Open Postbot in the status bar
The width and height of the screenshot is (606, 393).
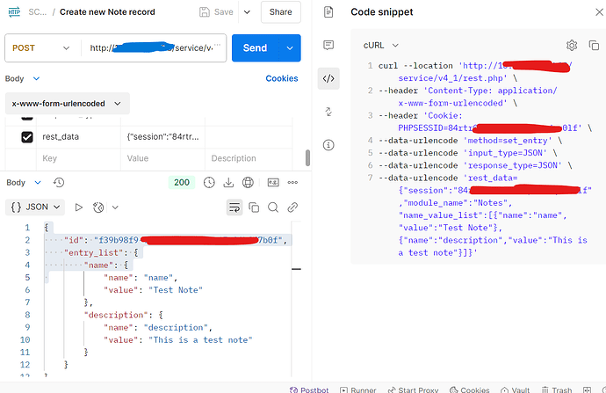tap(309, 389)
